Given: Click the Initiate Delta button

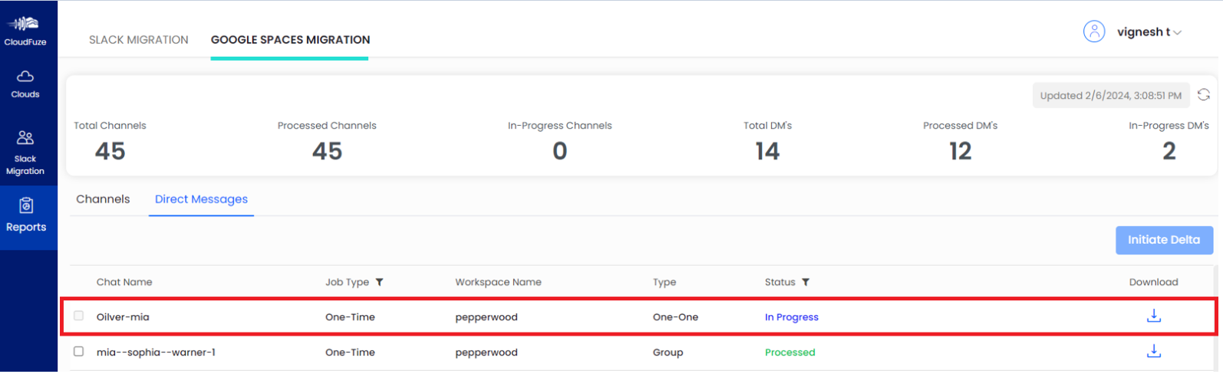Looking at the screenshot, I should click(1163, 240).
